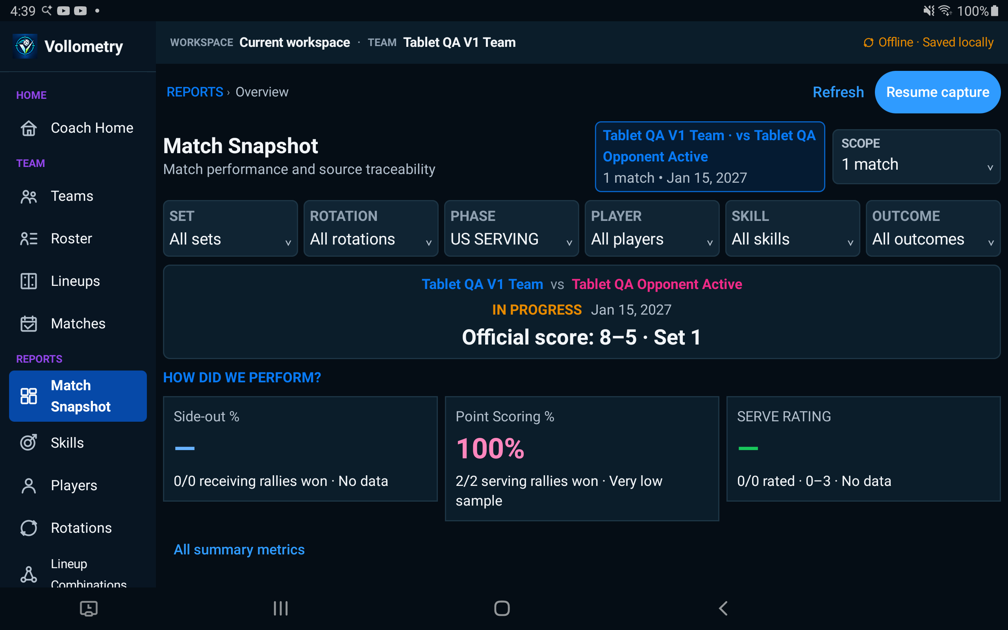Click the Players person icon
1008x630 pixels.
pos(29,485)
